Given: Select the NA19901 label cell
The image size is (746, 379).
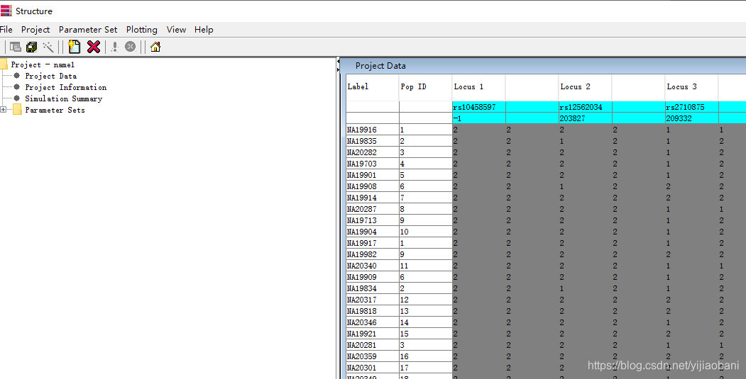Looking at the screenshot, I should pos(373,175).
